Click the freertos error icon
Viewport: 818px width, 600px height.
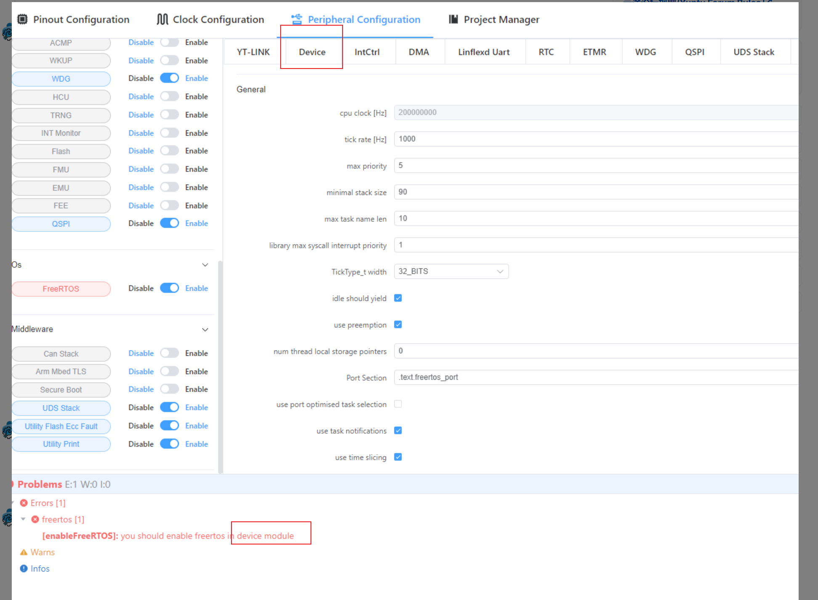[35, 519]
